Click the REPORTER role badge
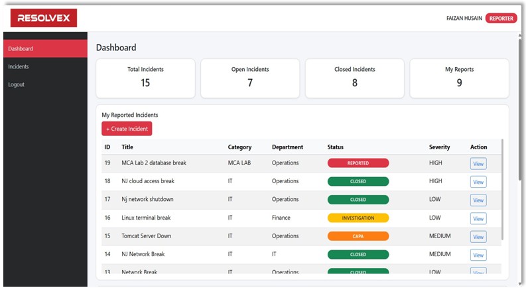This screenshot has height=290, width=526. [501, 19]
